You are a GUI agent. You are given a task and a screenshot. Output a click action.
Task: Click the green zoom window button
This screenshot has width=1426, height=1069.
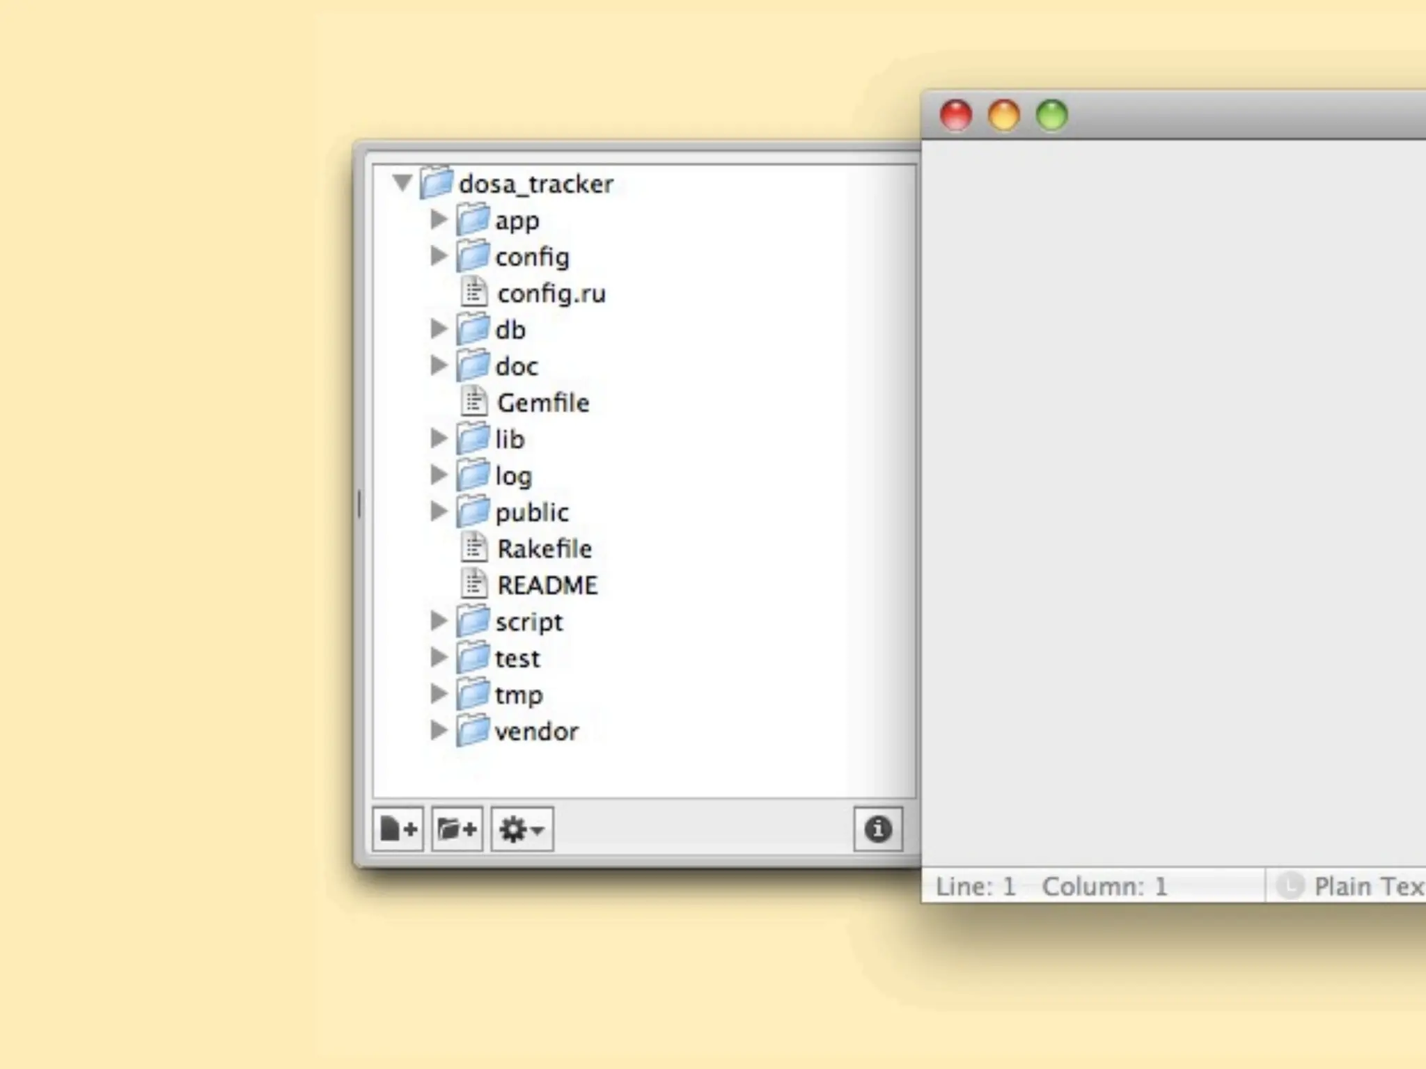pyautogui.click(x=1051, y=115)
